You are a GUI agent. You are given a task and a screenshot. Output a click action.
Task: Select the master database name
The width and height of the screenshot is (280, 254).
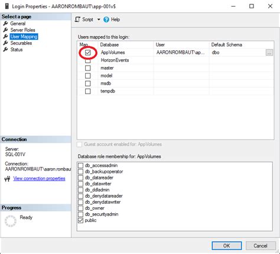coord(107,68)
